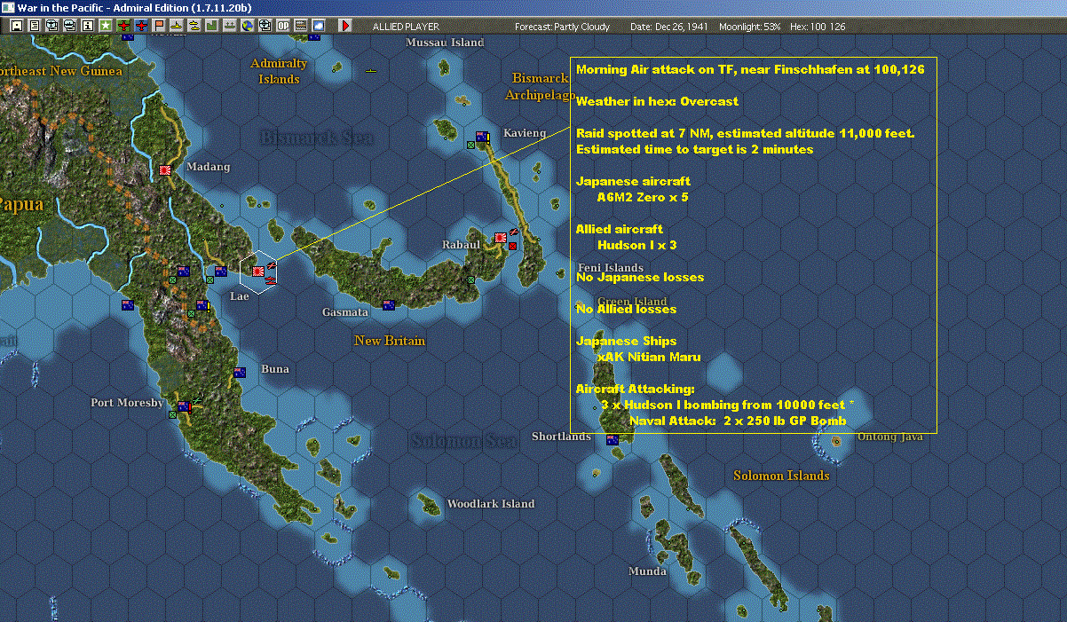Select the Australian flag at Buna
The height and width of the screenshot is (622, 1067).
[240, 373]
